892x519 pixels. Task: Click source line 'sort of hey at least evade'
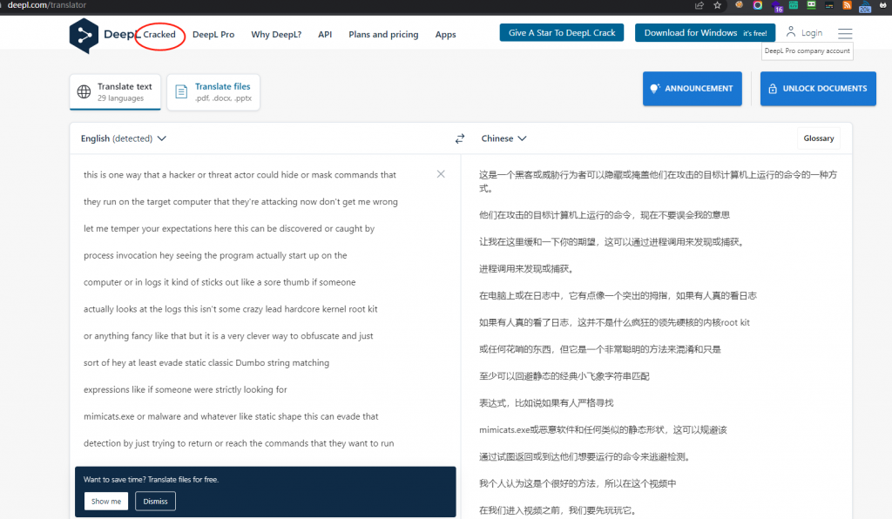click(206, 362)
